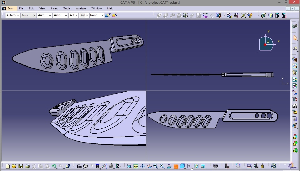
Task: Click the specification tree structure icon
Action: pos(104,166)
